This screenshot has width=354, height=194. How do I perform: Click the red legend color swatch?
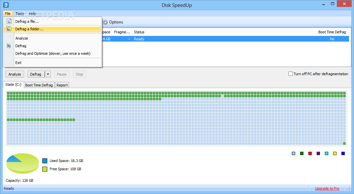(x=310, y=153)
